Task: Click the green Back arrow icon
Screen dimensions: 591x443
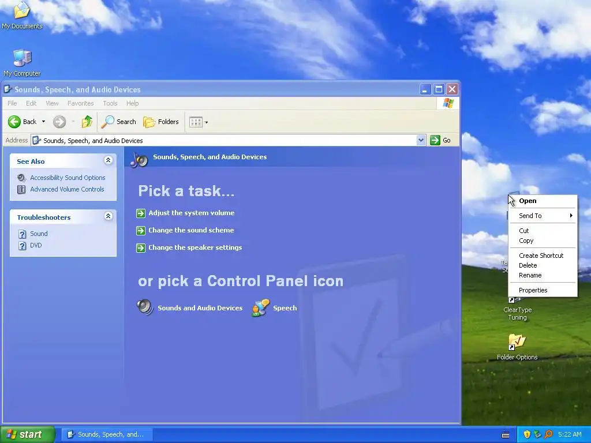Action: 14,122
